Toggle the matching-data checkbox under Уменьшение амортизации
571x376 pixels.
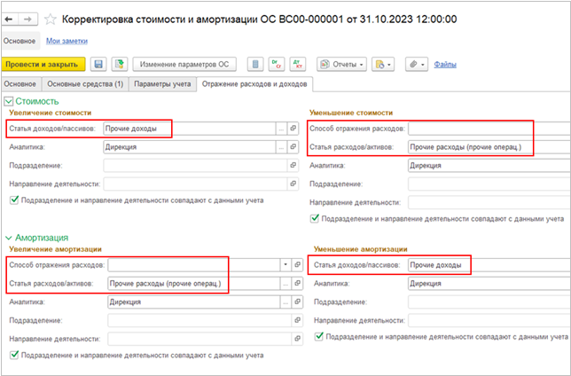[319, 336]
